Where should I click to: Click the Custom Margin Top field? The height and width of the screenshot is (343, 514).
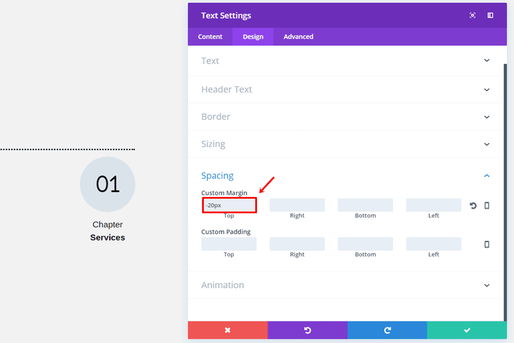(229, 205)
